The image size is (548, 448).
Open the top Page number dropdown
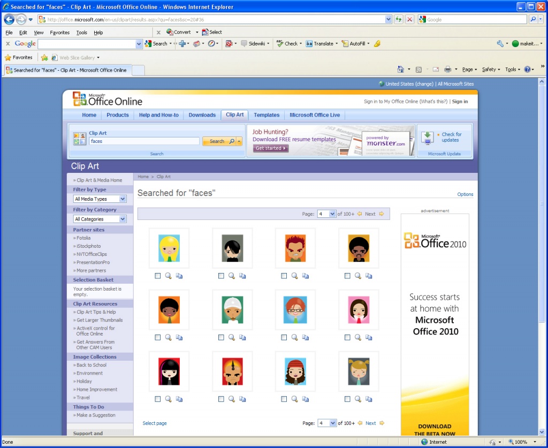(x=326, y=214)
